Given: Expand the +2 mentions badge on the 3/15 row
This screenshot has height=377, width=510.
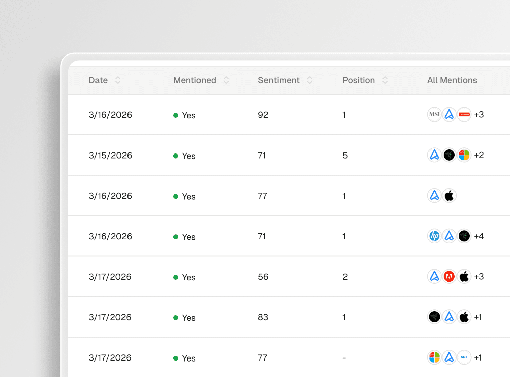Looking at the screenshot, I should (479, 155).
